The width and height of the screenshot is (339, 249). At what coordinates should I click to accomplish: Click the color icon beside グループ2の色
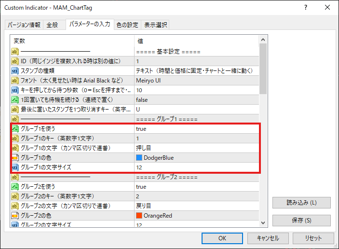point(14,216)
